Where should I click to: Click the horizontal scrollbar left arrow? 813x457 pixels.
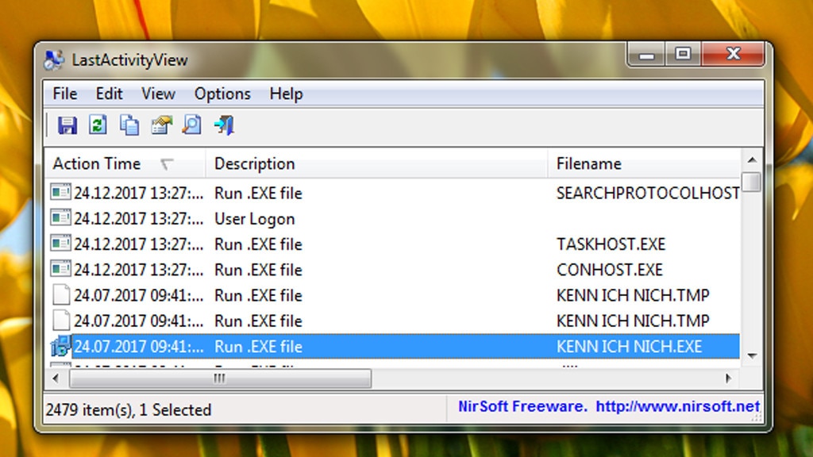click(x=56, y=378)
